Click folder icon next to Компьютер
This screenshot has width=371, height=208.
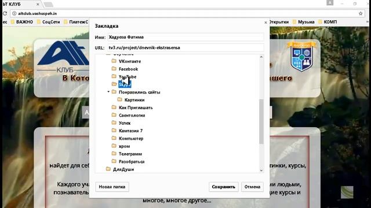(x=114, y=138)
